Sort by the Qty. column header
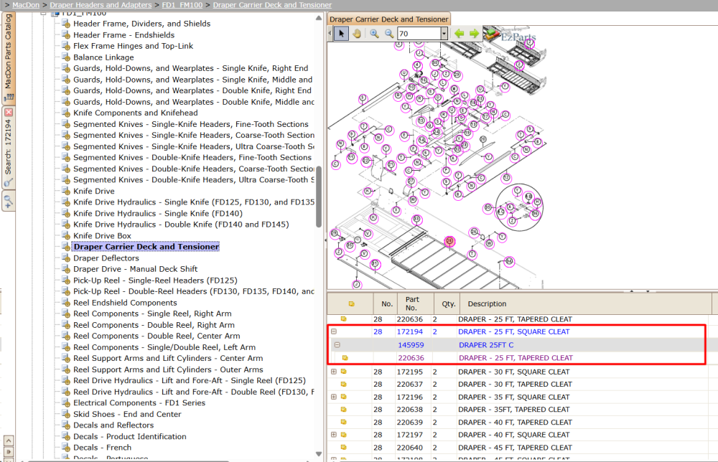This screenshot has height=462, width=718. point(448,303)
